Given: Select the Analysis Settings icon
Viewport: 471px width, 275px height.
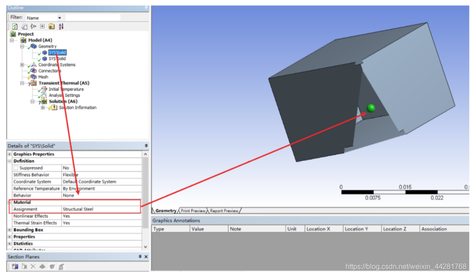Looking at the screenshot, I should click(44, 95).
